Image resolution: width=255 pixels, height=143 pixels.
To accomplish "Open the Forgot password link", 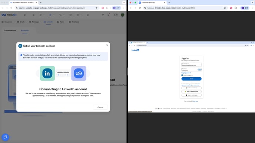I will [x=186, y=73].
